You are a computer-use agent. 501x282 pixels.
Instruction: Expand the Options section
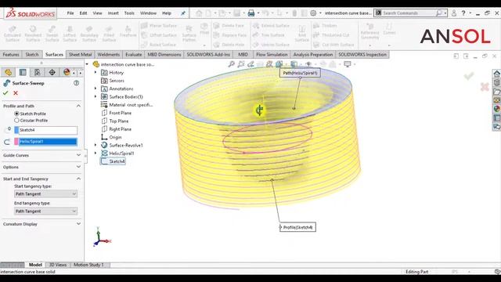point(78,167)
